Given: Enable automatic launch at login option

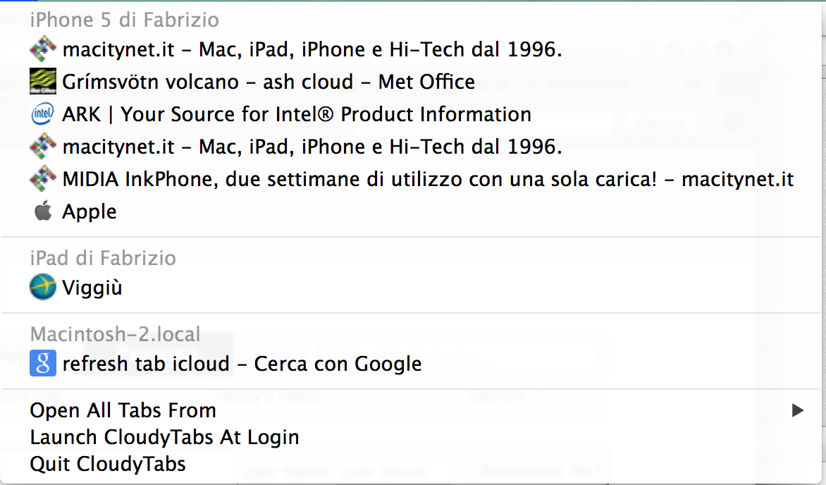Looking at the screenshot, I should point(164,436).
